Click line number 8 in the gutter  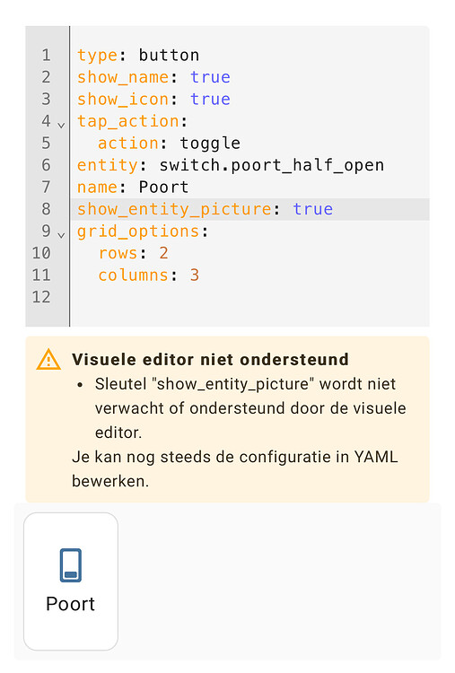tap(46, 209)
